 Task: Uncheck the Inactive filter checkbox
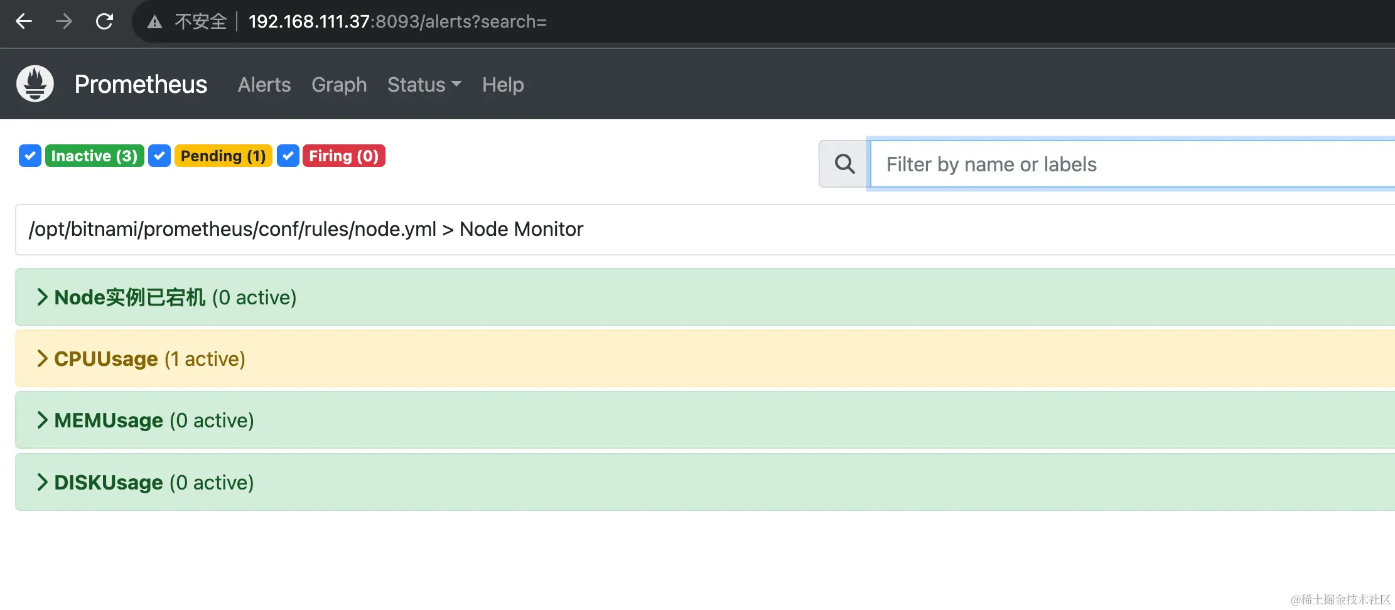[30, 156]
